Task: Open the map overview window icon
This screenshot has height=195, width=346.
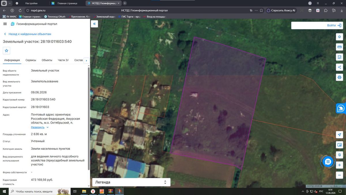Action: [x=339, y=145]
